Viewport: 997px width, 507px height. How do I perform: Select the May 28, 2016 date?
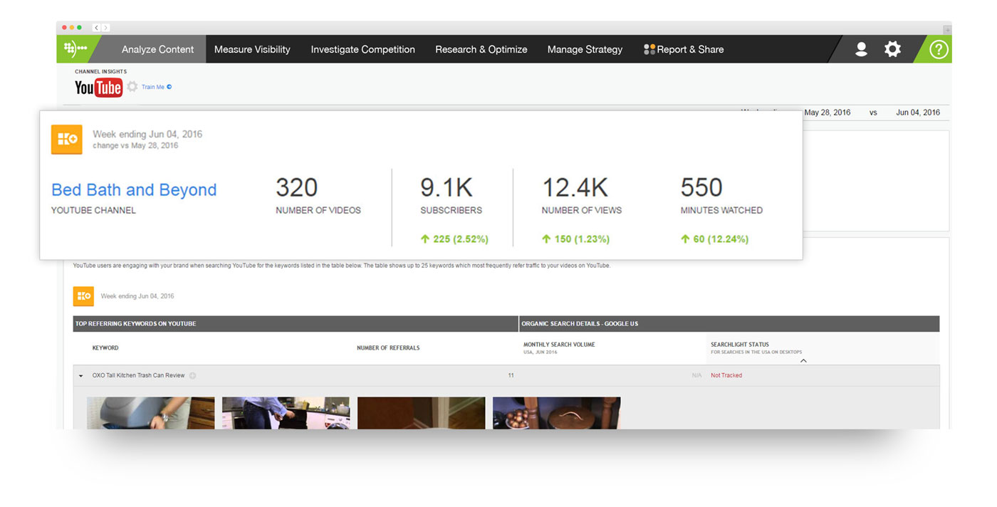point(827,113)
